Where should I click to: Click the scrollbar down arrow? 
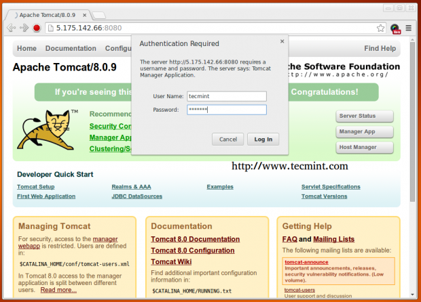412,295
